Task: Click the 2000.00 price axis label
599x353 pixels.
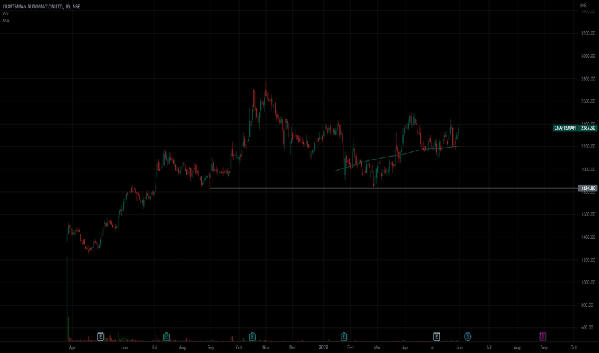Action: pos(588,169)
